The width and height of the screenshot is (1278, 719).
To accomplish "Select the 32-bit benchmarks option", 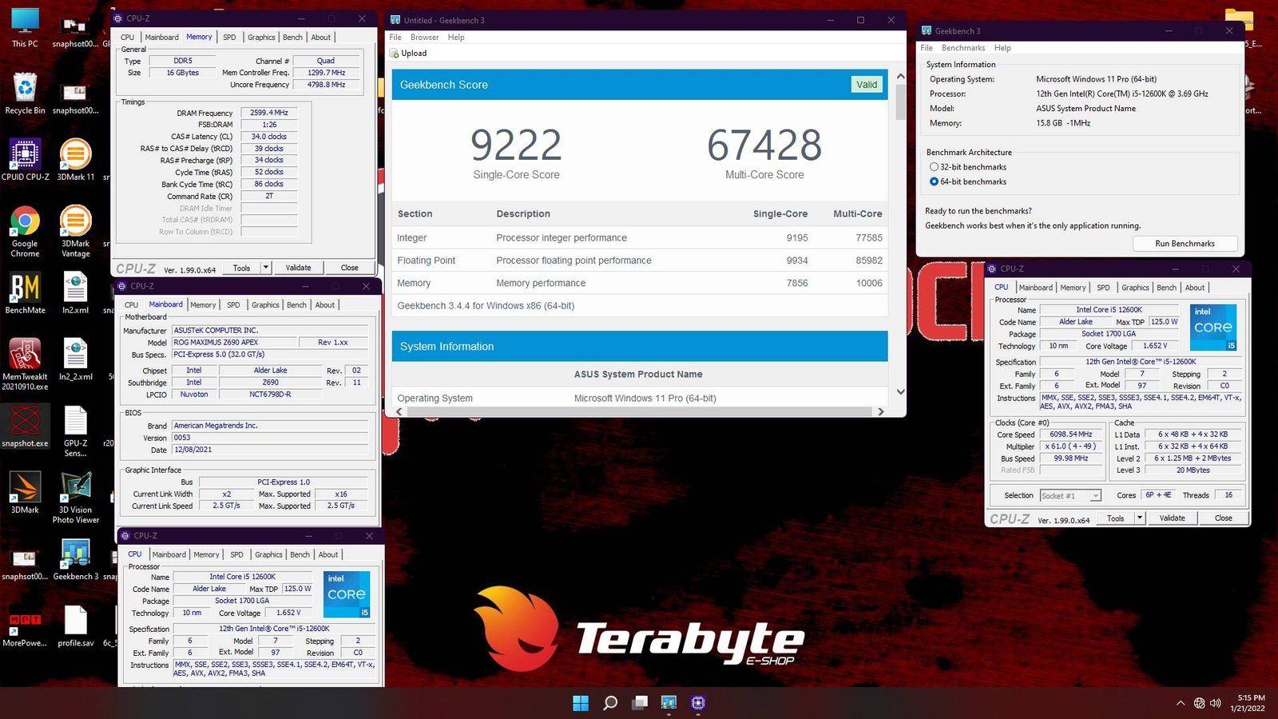I will click(934, 167).
